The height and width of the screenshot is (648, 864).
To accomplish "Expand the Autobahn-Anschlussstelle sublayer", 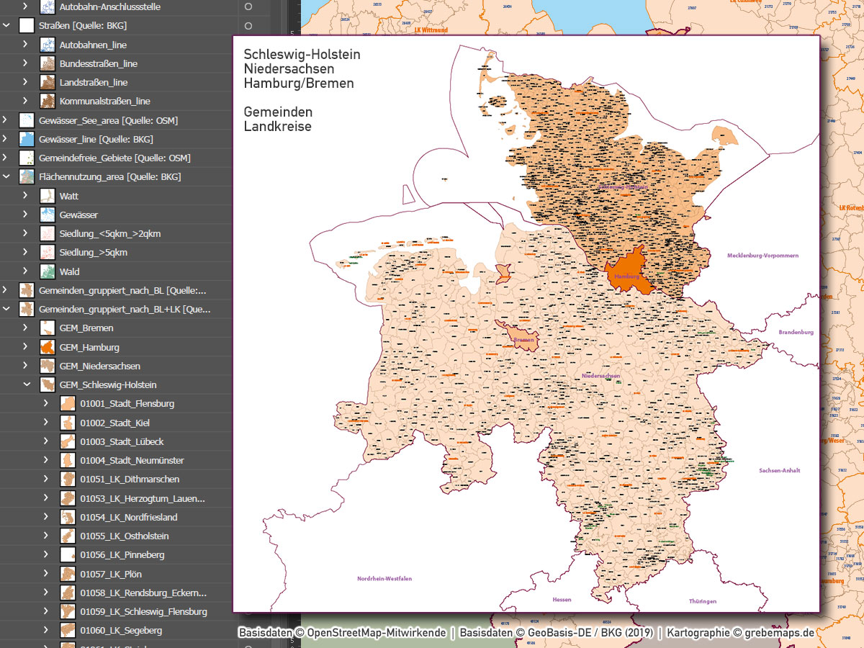I will point(26,6).
